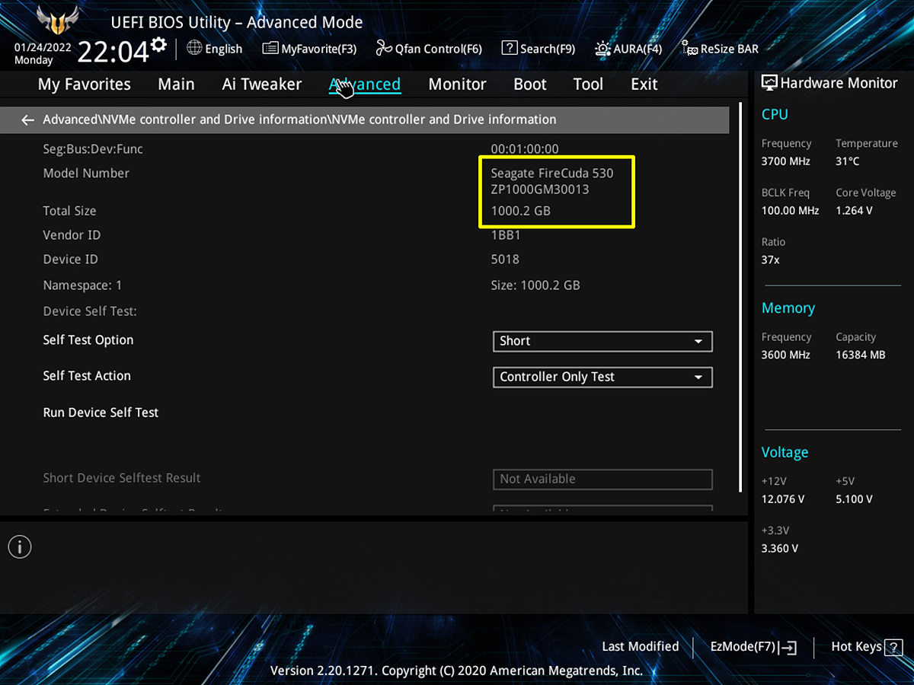The width and height of the screenshot is (914, 685).
Task: Open the language selector globe icon
Action: coord(194,48)
